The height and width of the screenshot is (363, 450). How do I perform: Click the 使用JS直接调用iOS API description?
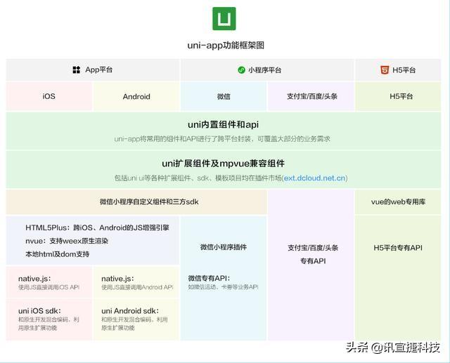click(49, 287)
